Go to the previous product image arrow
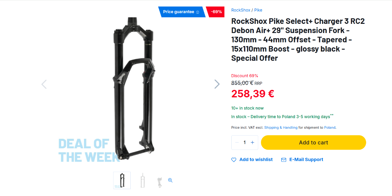This screenshot has height=196, width=392. click(44, 84)
